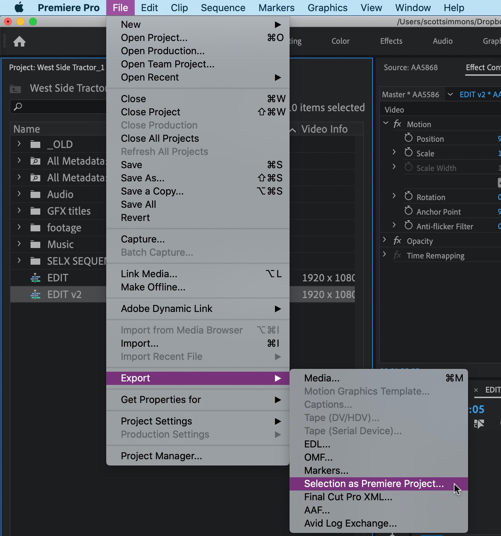Open Adobe Dynamic Link submenu
The height and width of the screenshot is (536, 501).
[198, 309]
